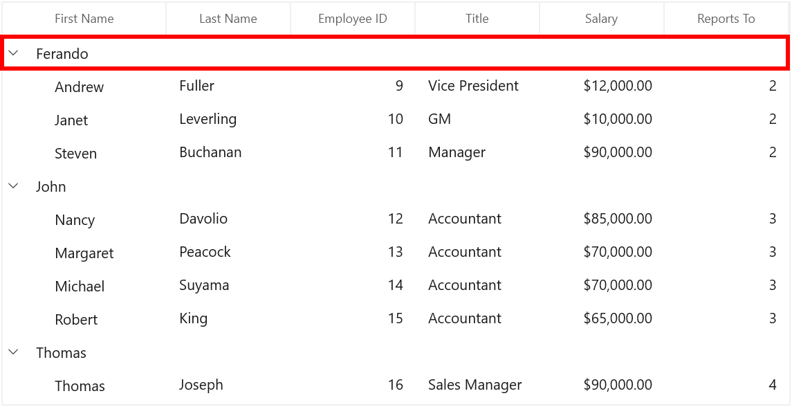Select the Peacock last name cell
Screen dimensions: 792x407
pos(205,252)
